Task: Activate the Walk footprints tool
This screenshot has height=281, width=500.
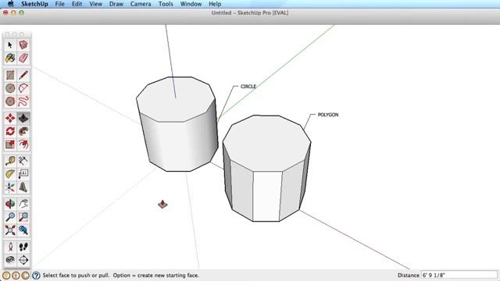Action: [23, 247]
